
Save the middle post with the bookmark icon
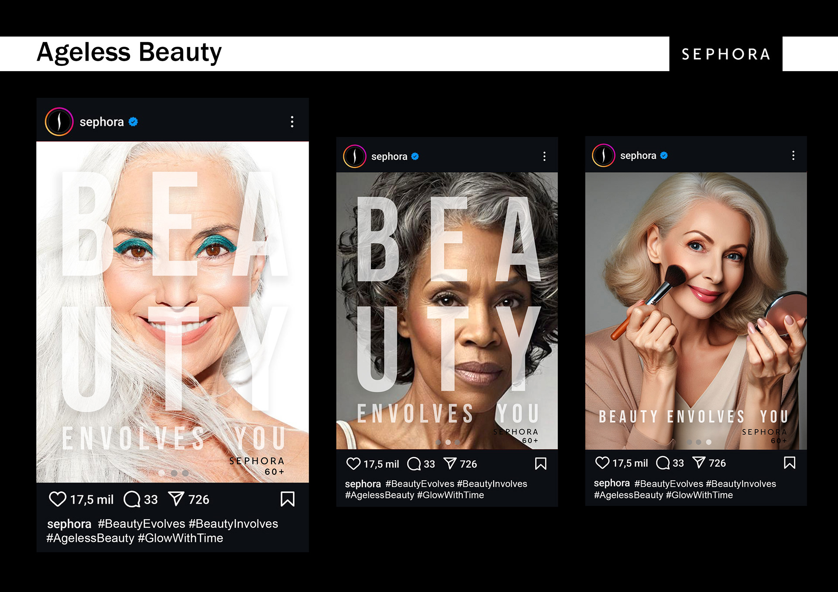(x=541, y=463)
